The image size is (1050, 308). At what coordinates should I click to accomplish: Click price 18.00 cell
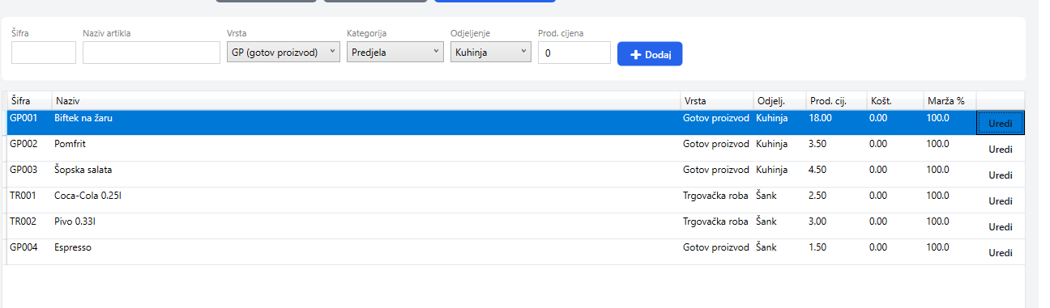coord(820,118)
